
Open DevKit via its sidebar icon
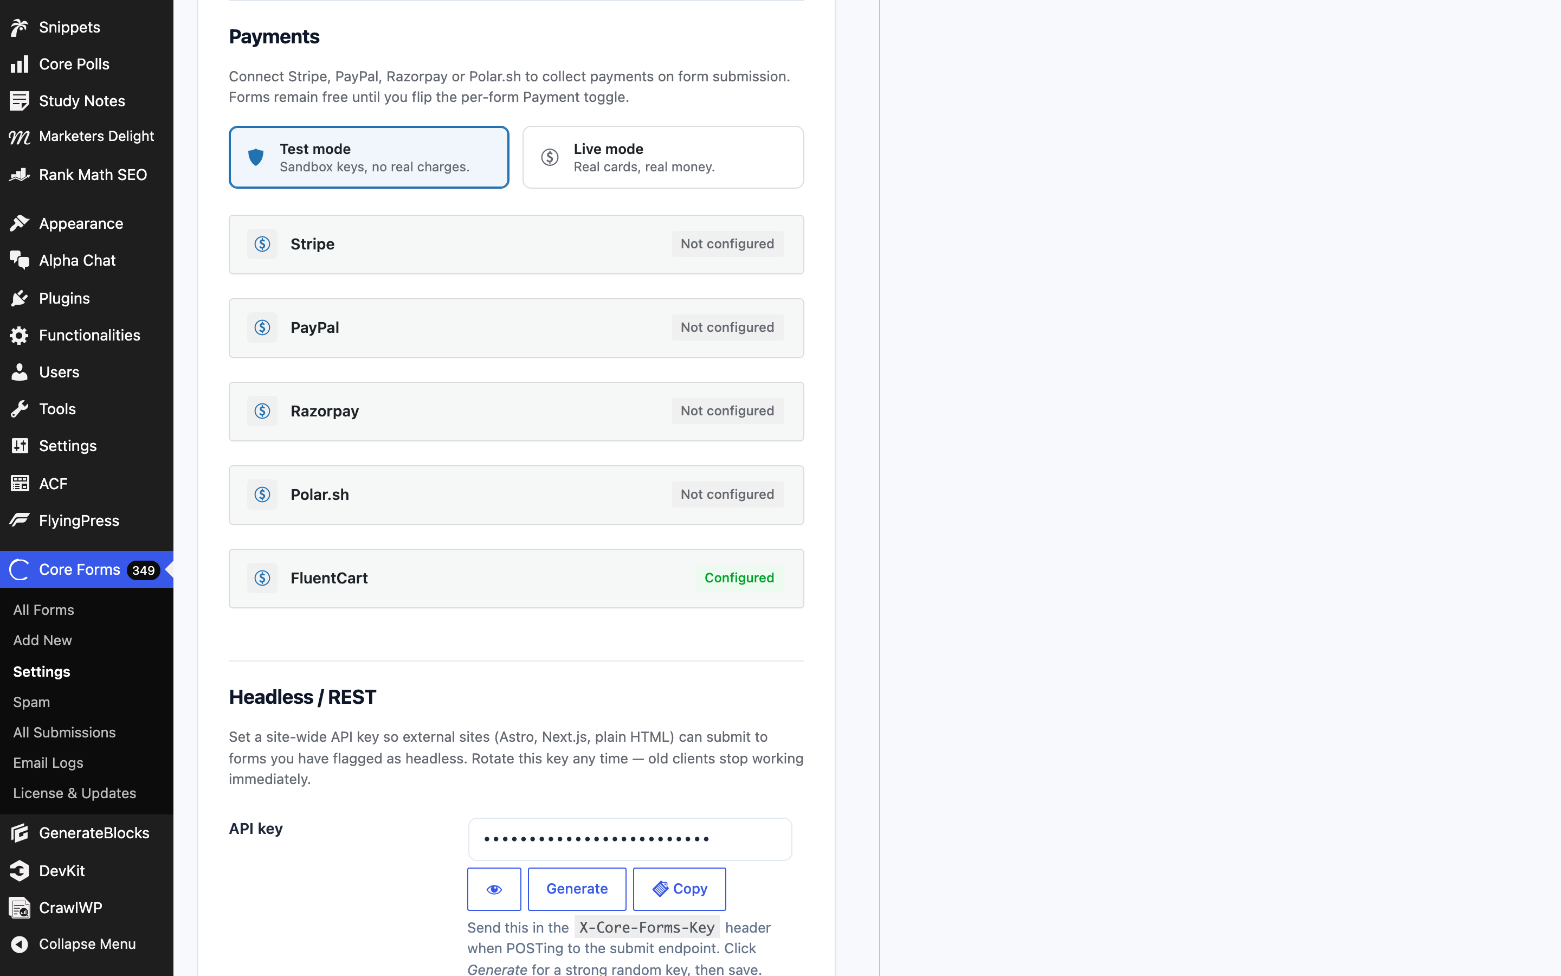(x=20, y=871)
